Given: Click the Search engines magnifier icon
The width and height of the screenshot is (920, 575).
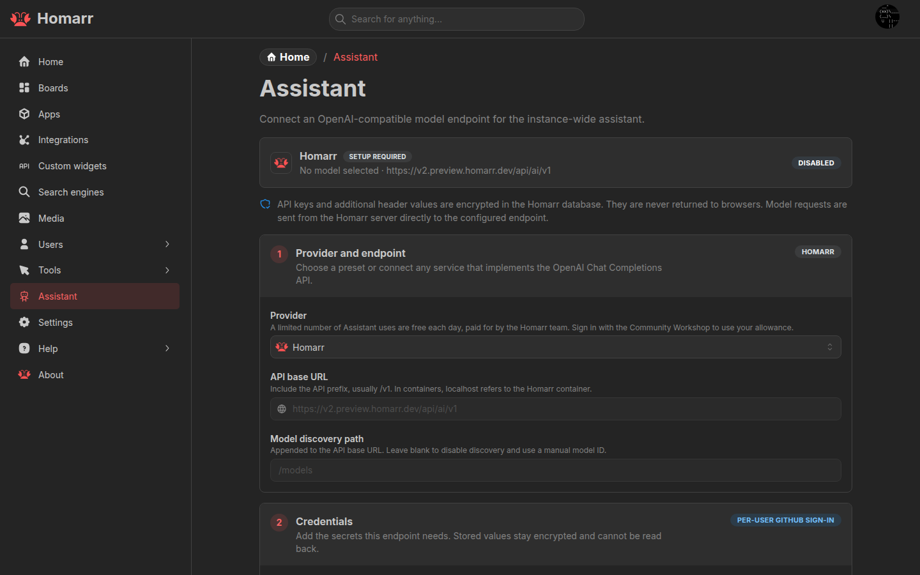Looking at the screenshot, I should point(24,192).
